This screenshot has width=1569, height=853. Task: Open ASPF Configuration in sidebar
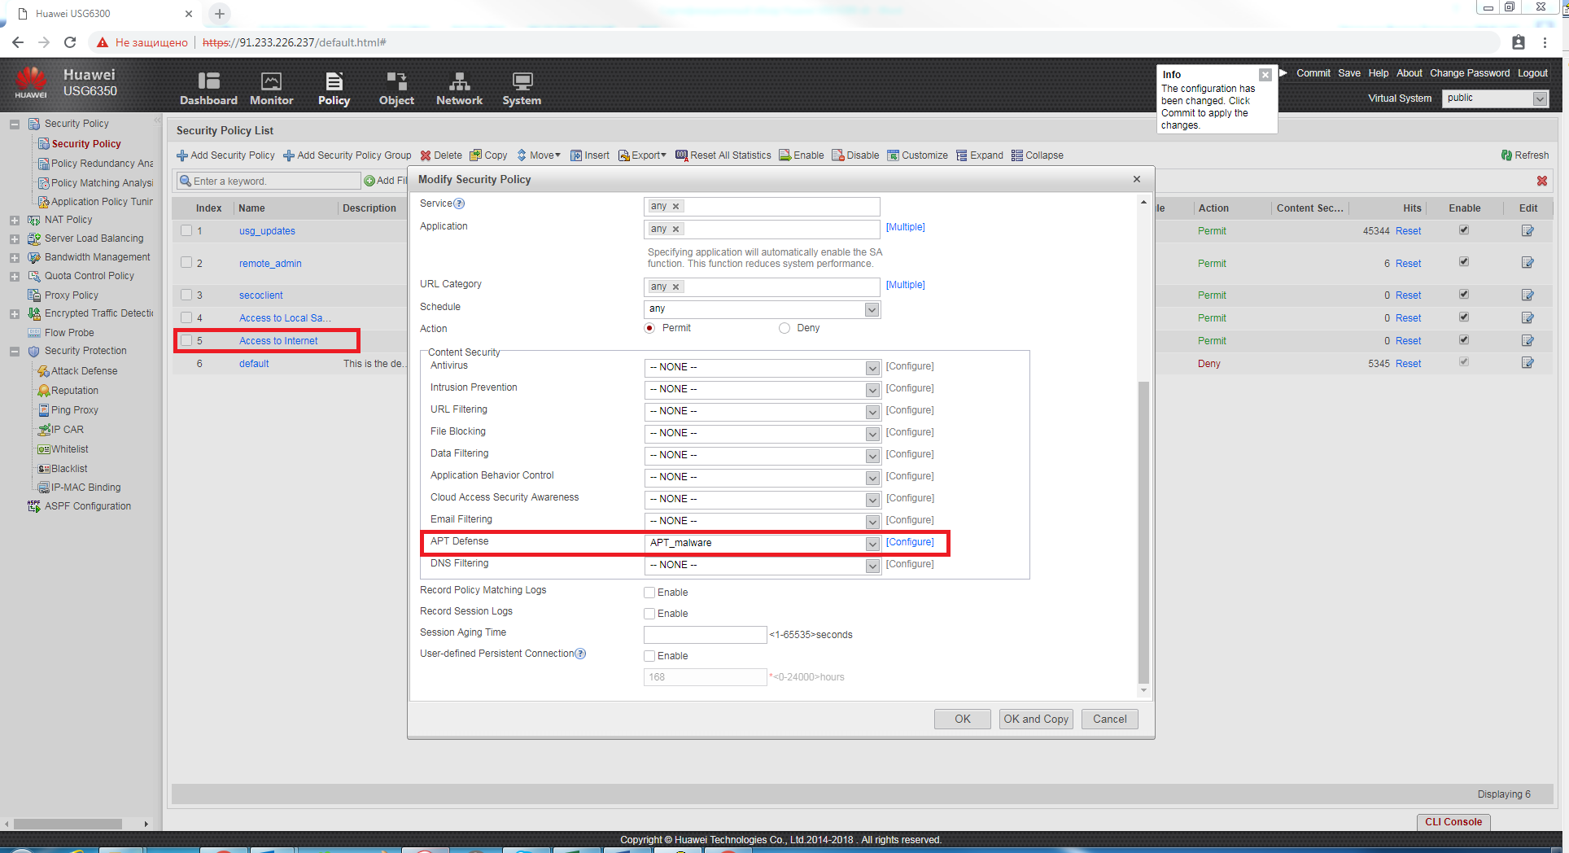(87, 506)
